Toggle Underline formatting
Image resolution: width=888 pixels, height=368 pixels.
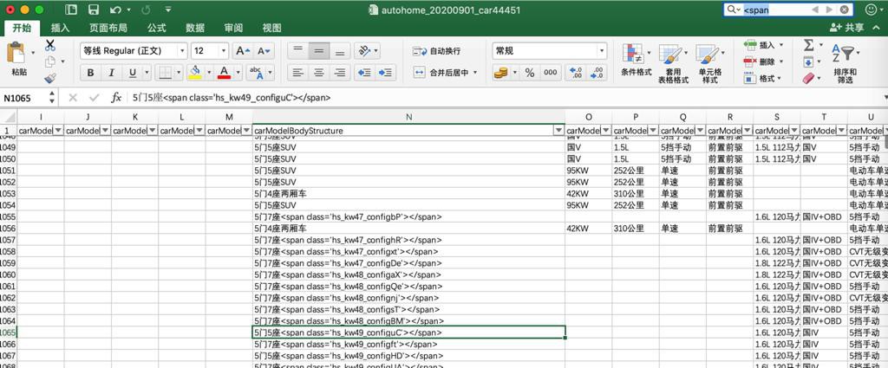[133, 73]
